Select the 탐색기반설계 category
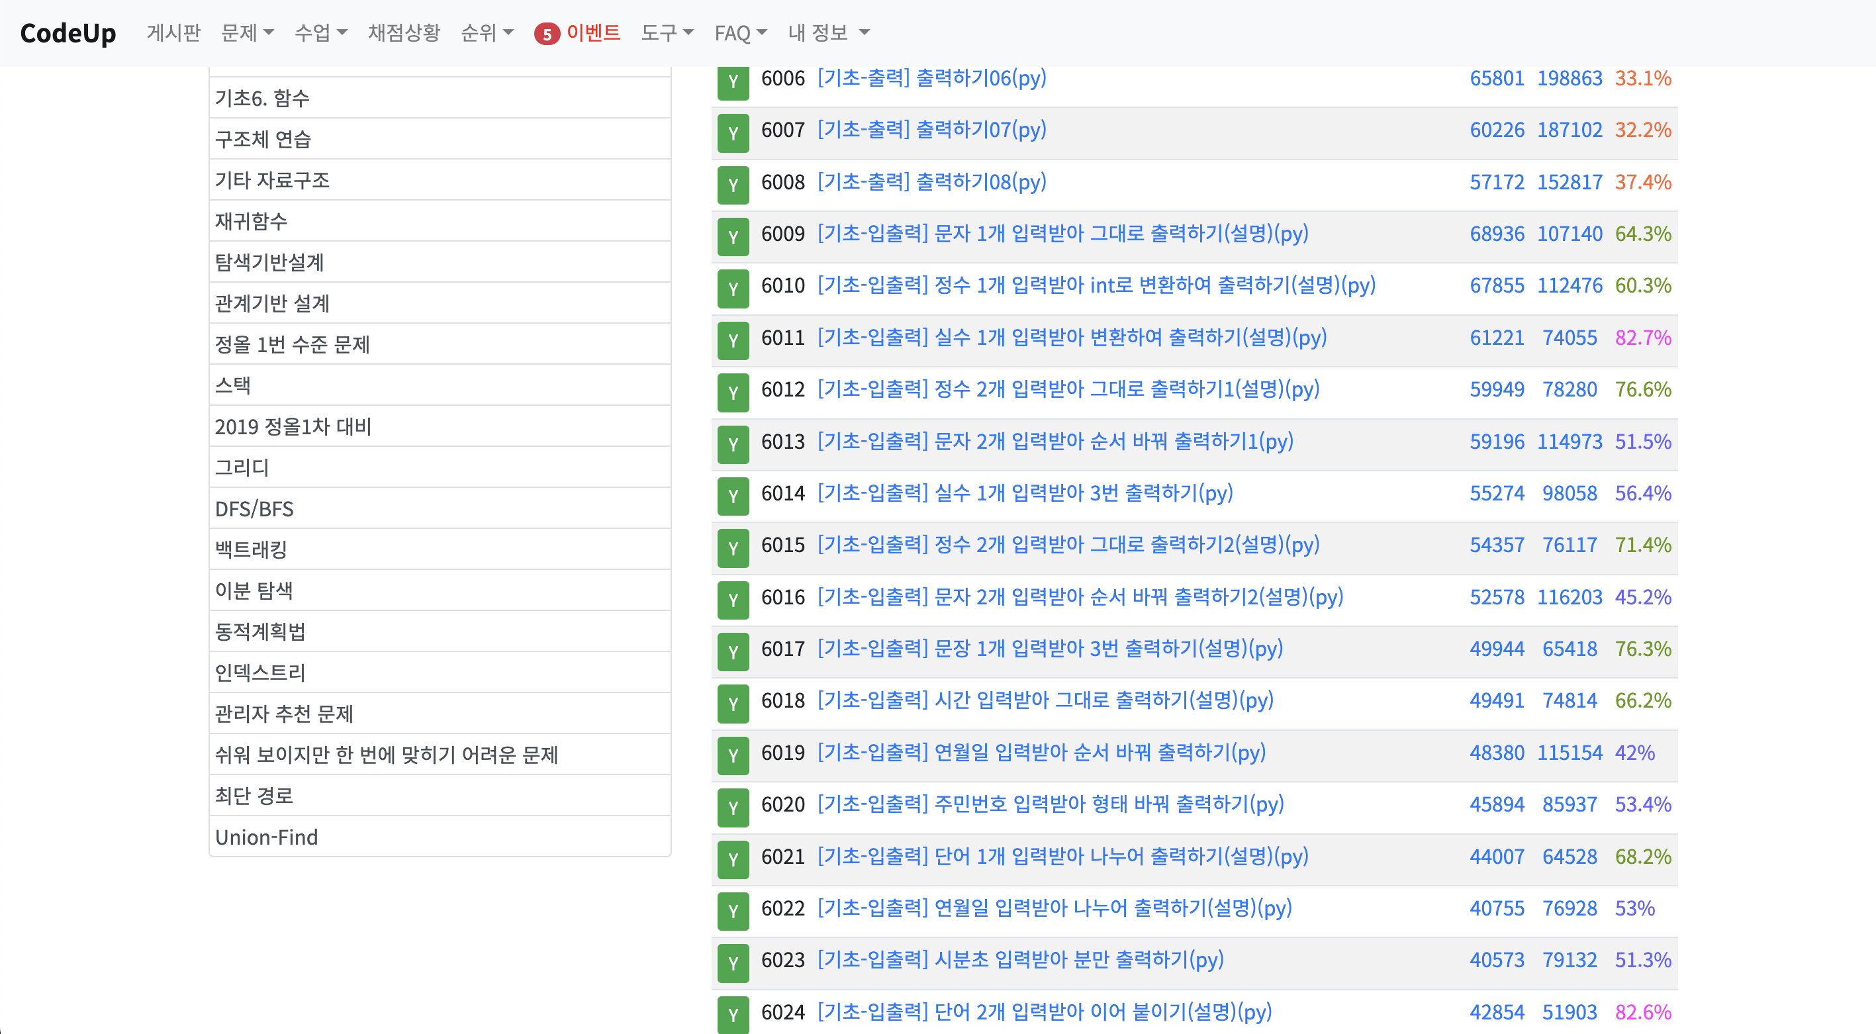 click(440, 262)
